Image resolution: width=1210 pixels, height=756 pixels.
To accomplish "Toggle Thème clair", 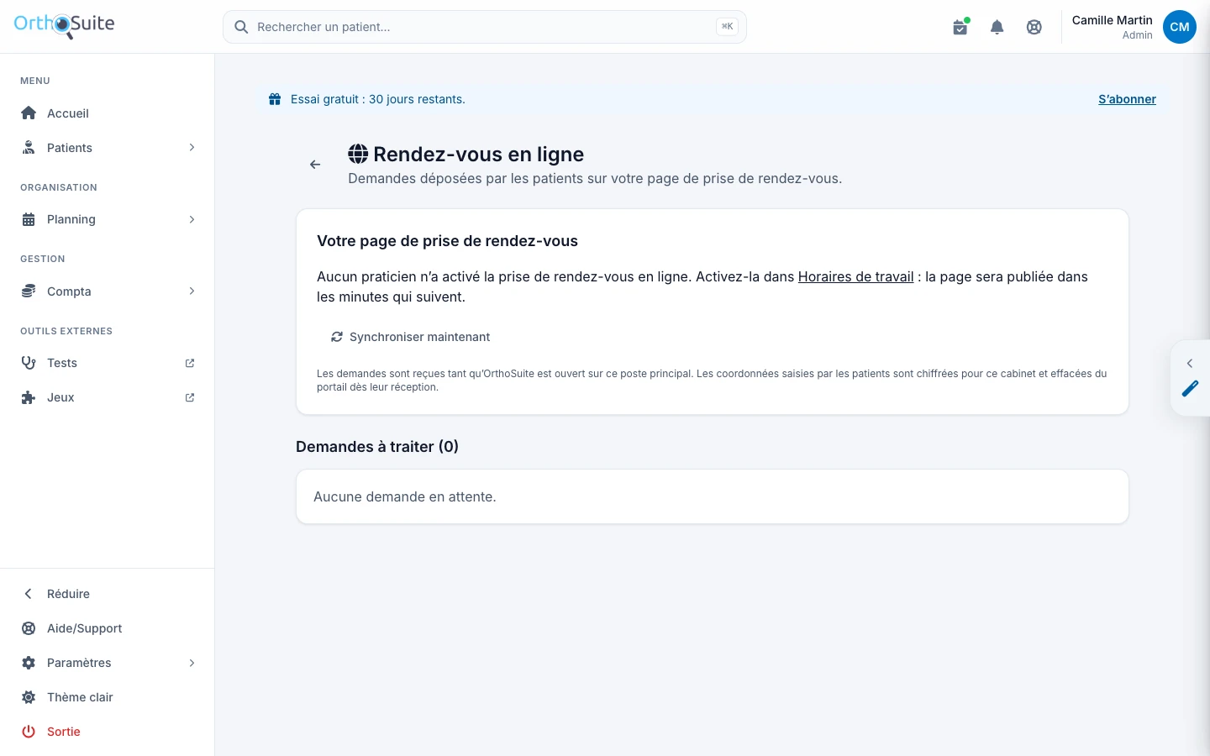I will click(108, 697).
